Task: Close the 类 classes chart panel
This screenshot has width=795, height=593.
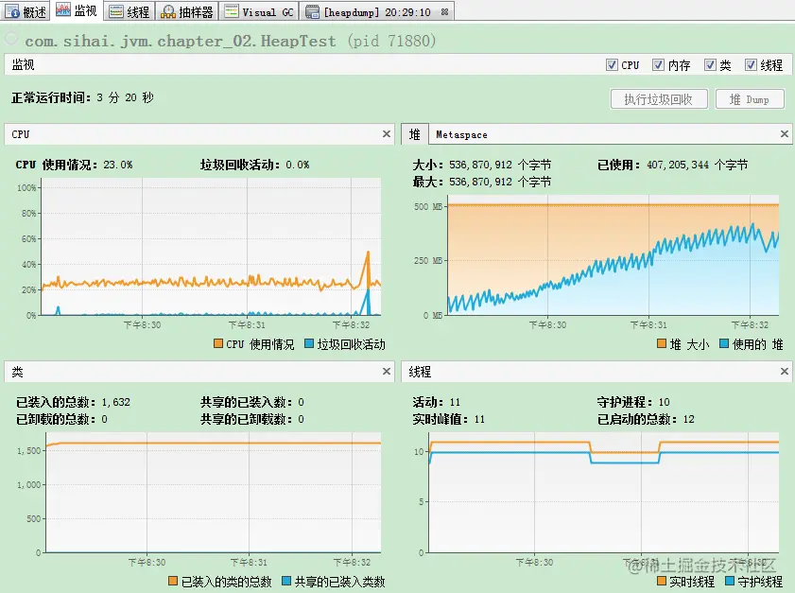Action: click(x=387, y=372)
